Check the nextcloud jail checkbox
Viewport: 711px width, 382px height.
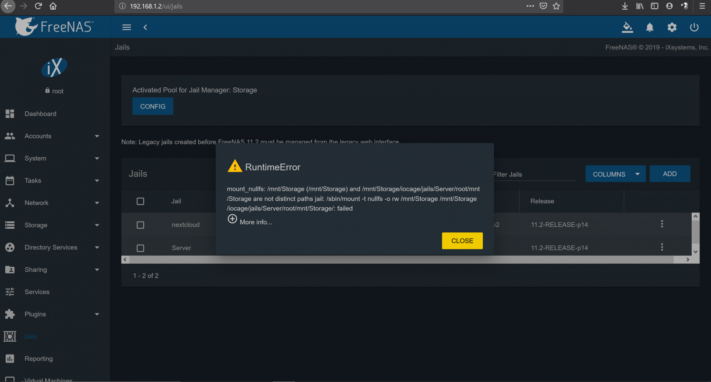[x=140, y=225]
